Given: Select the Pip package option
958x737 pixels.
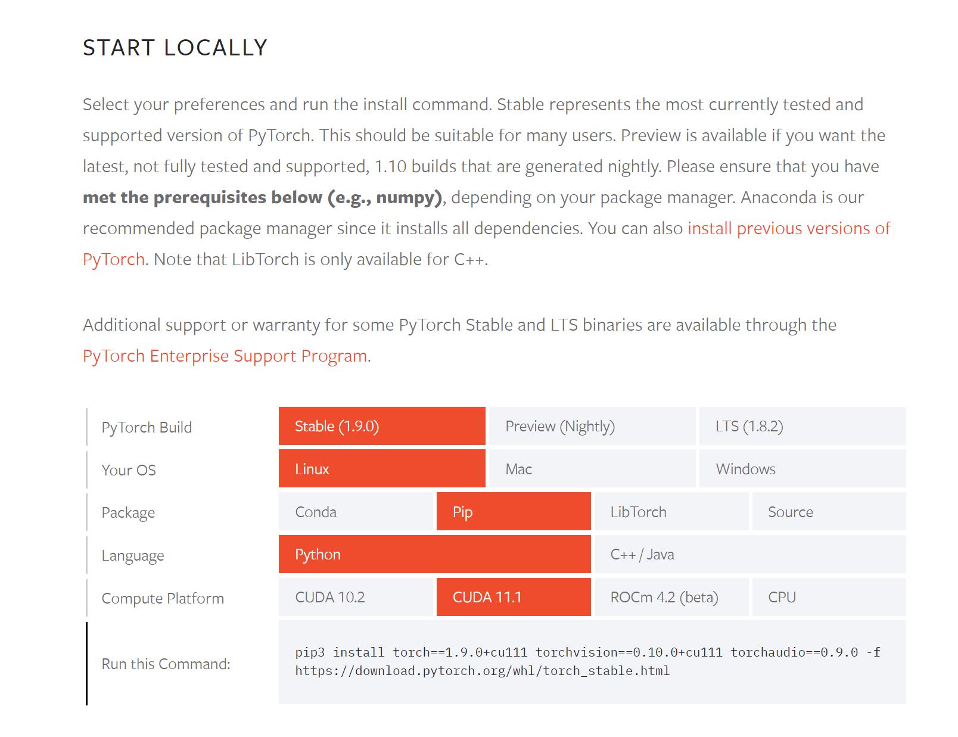Looking at the screenshot, I should pos(513,512).
